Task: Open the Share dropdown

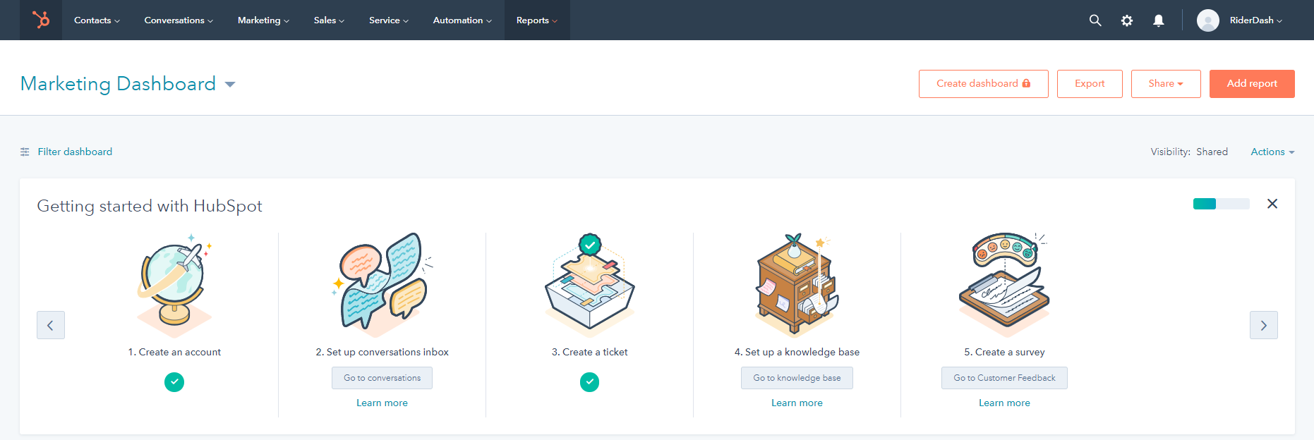Action: [1166, 84]
